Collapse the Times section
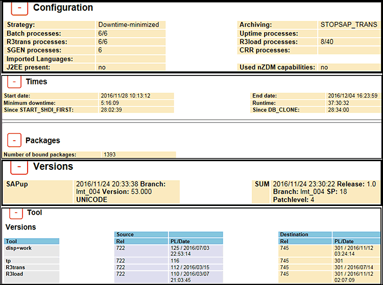 pyautogui.click(x=15, y=82)
